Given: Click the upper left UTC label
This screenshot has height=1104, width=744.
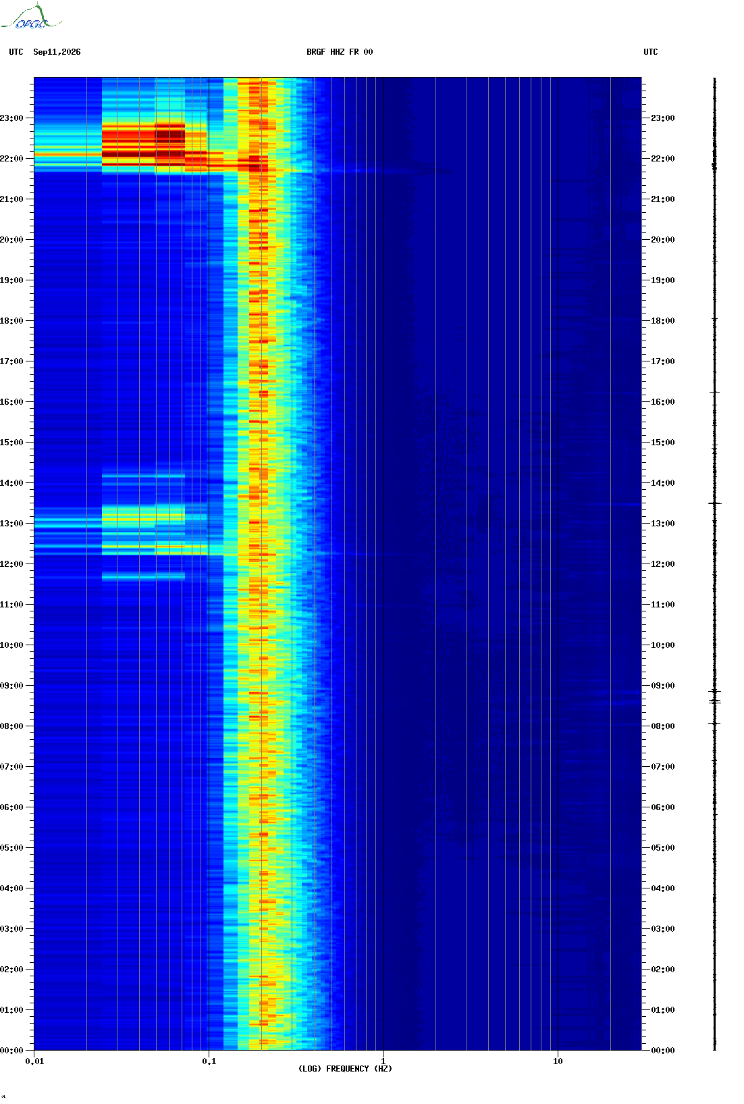Looking at the screenshot, I should click(x=16, y=52).
